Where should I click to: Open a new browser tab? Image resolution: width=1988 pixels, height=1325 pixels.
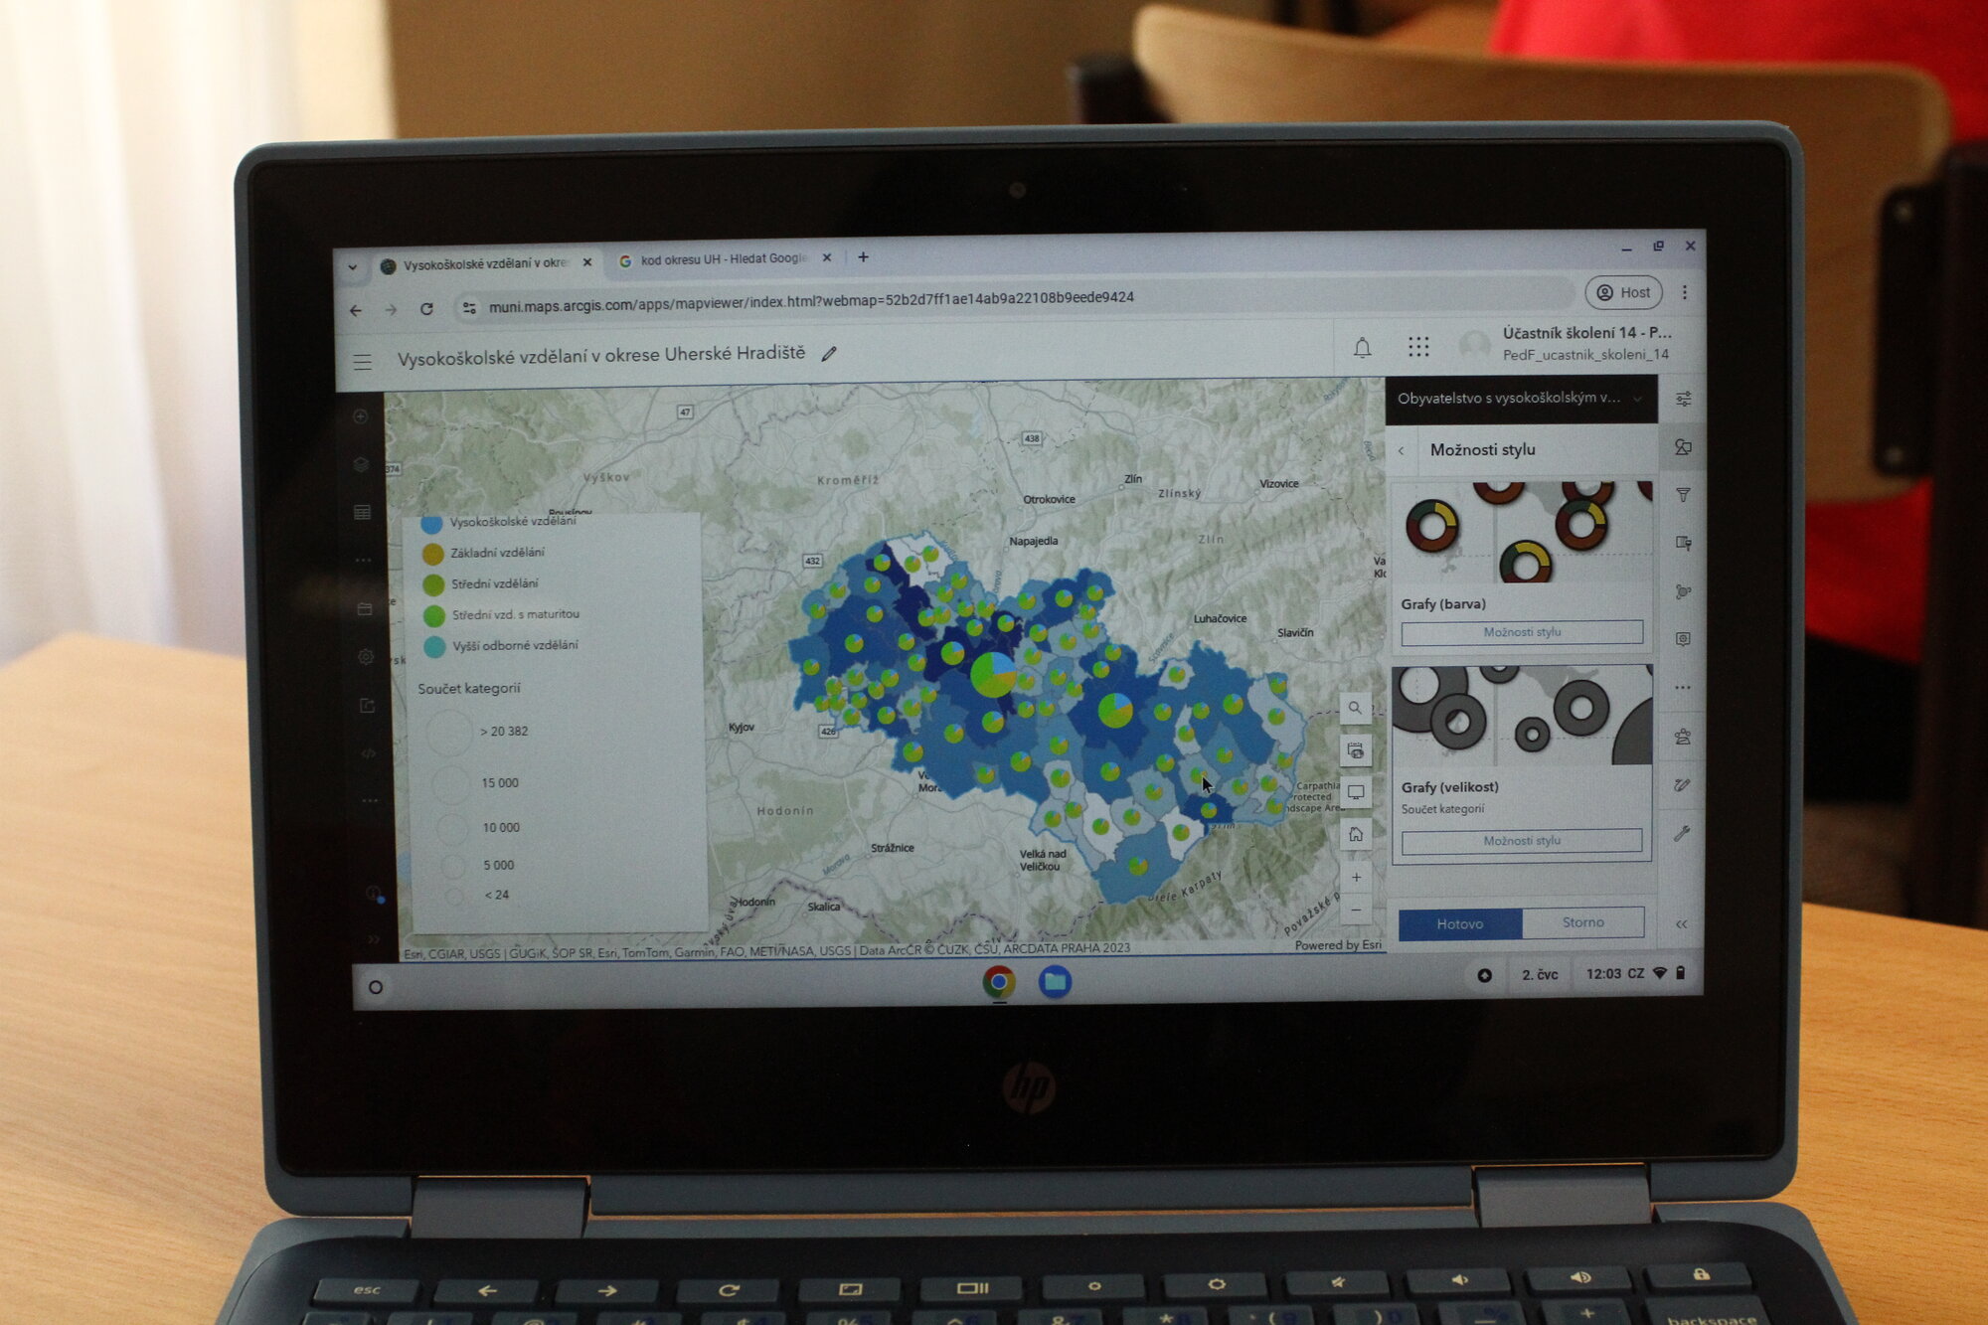click(x=863, y=257)
